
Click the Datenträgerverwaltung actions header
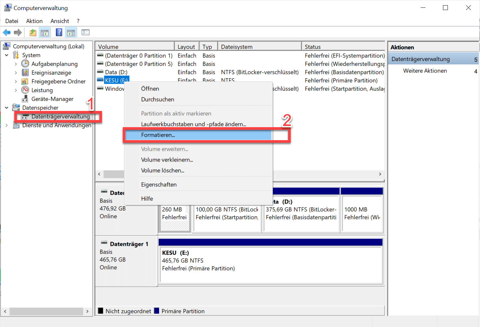pos(433,59)
